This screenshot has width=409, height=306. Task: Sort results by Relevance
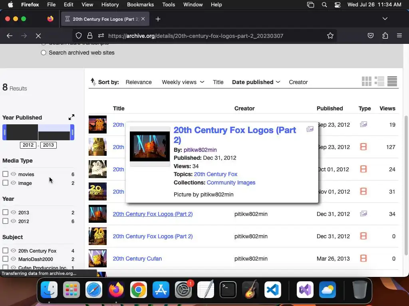[x=139, y=82]
